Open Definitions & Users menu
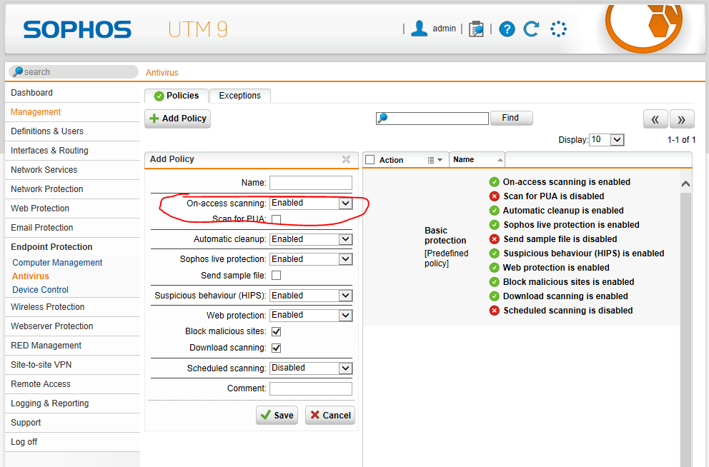 [x=72, y=131]
